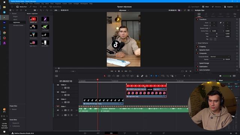Image resolution: width=240 pixels, height=135 pixels.
Task: Open the Workspace menu
Action: pyautogui.click(x=84, y=3)
